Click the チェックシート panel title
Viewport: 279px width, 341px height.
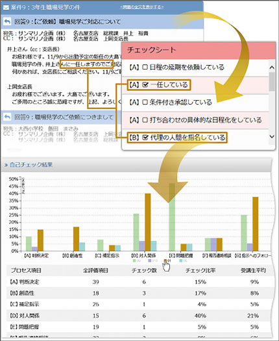[x=151, y=50]
